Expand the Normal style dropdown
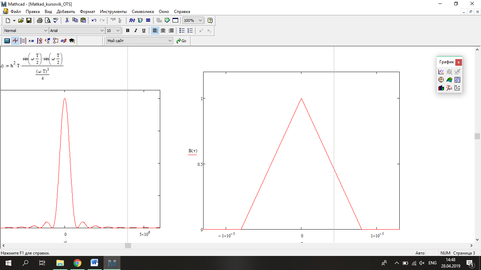The width and height of the screenshot is (481, 270). pyautogui.click(x=45, y=31)
